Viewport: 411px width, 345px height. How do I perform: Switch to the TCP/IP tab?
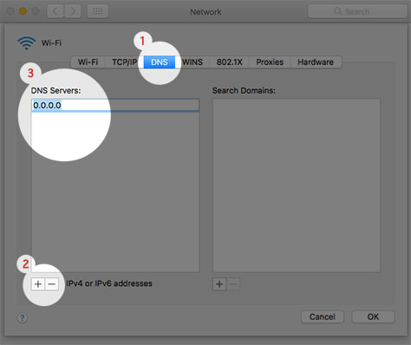click(124, 62)
